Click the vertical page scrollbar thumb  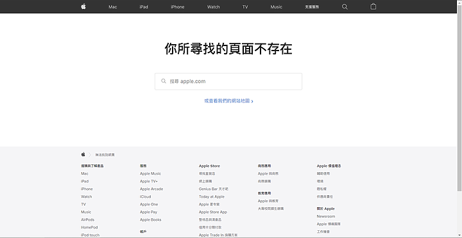459,99
